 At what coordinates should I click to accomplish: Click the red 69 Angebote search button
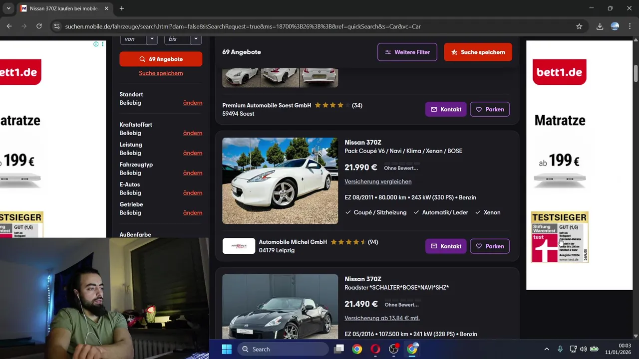[x=161, y=59]
